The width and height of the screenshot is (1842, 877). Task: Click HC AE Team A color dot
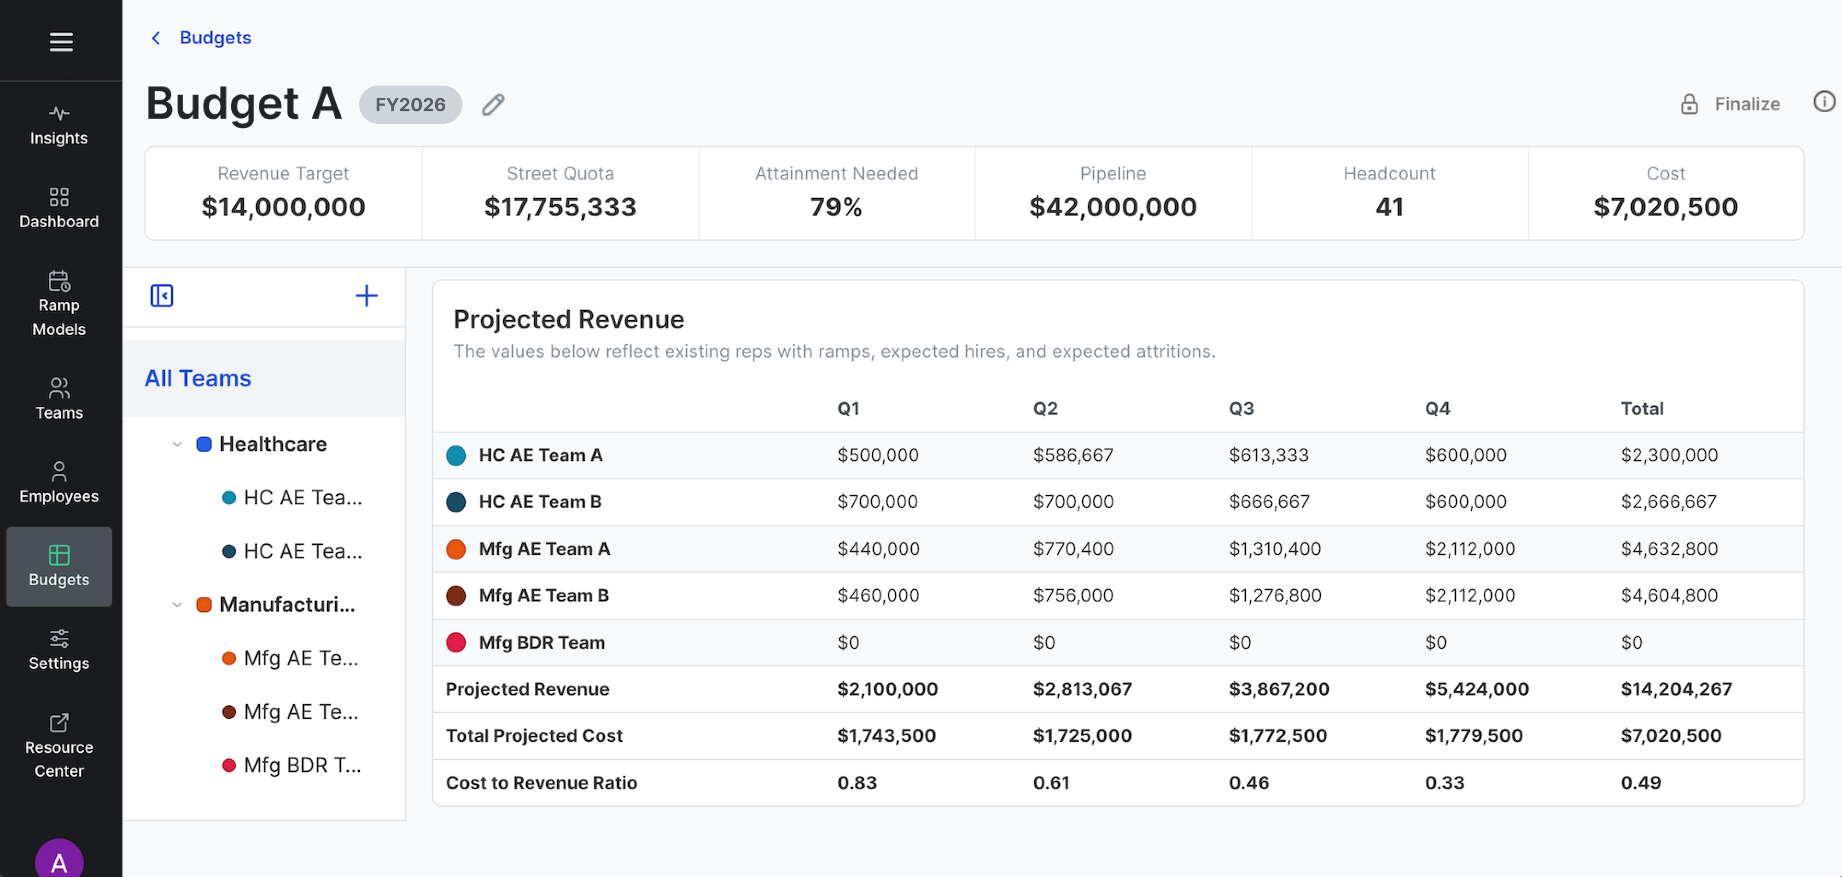pyautogui.click(x=456, y=456)
